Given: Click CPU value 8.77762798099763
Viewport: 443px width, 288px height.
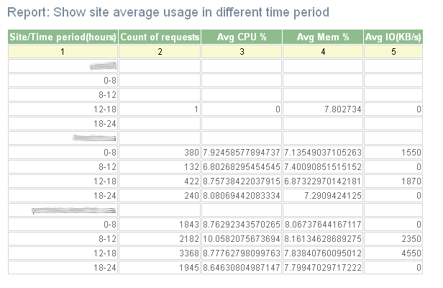Looking at the screenshot, I should (x=242, y=253).
